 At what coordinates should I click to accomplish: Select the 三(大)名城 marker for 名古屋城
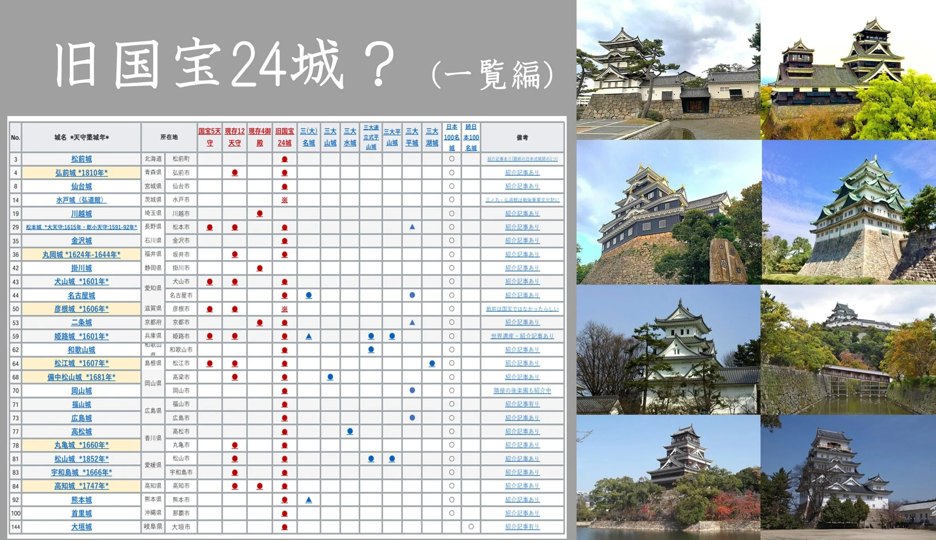coord(309,295)
